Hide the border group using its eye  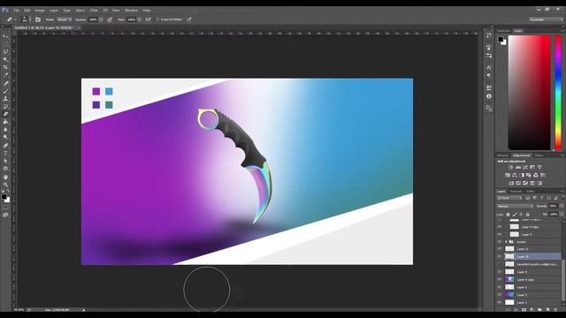pos(500,242)
